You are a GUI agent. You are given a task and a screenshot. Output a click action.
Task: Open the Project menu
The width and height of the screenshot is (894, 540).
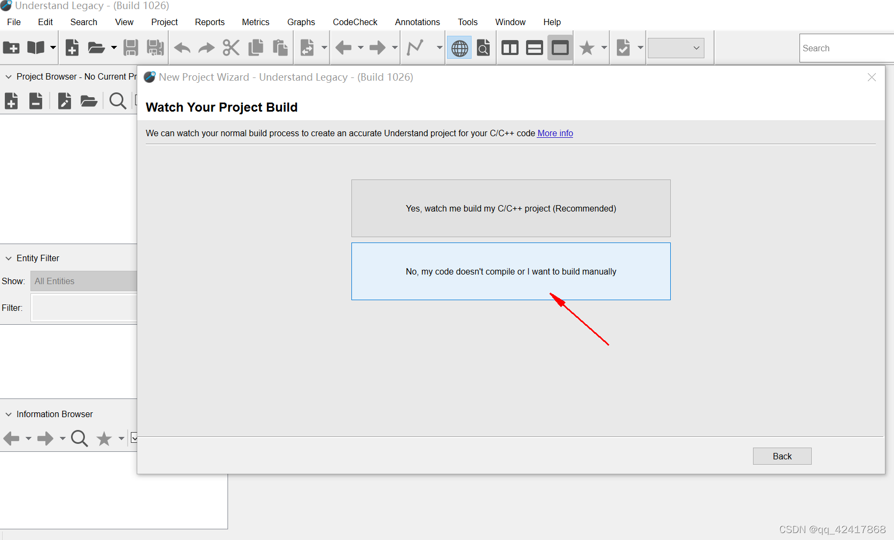point(164,22)
